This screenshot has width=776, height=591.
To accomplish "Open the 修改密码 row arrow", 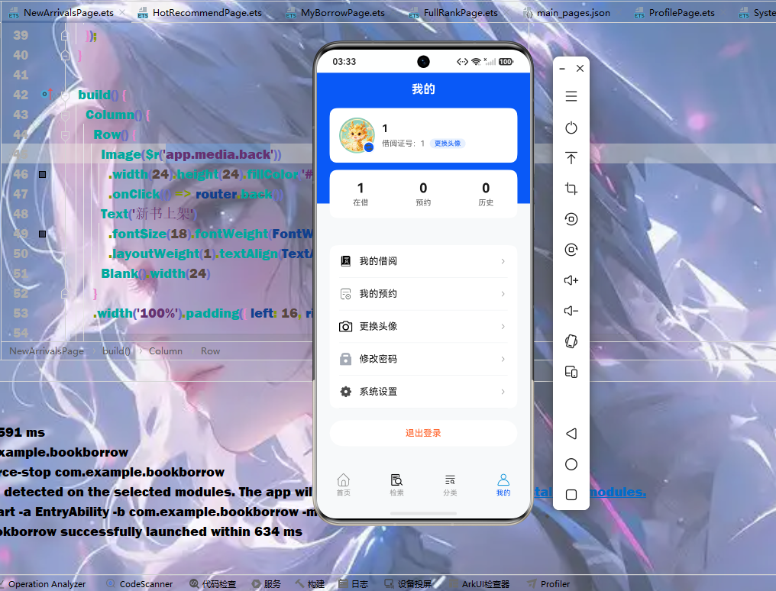I will click(x=503, y=359).
